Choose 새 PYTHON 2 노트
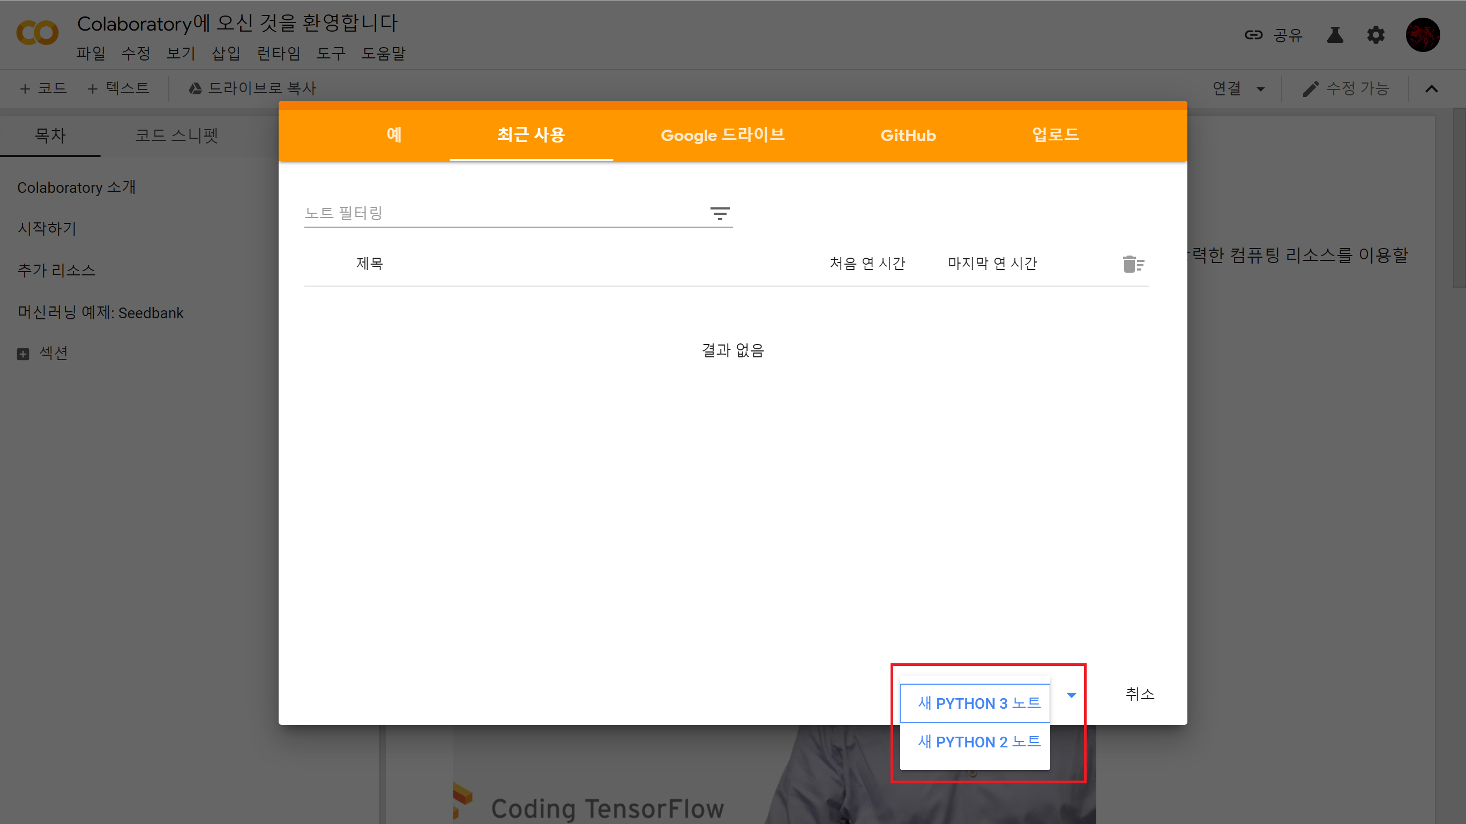 click(x=978, y=741)
